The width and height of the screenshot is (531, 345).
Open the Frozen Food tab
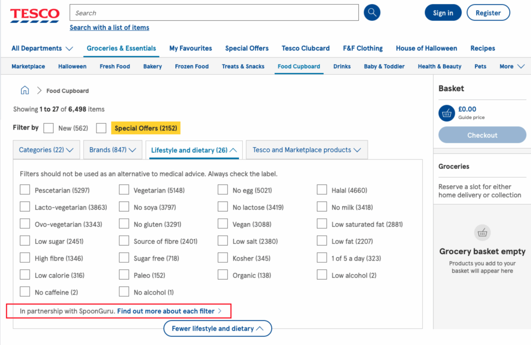pyautogui.click(x=192, y=66)
